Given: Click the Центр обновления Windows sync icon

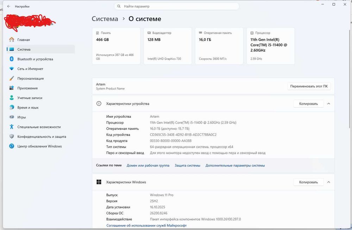Looking at the screenshot, I should 12,146.
